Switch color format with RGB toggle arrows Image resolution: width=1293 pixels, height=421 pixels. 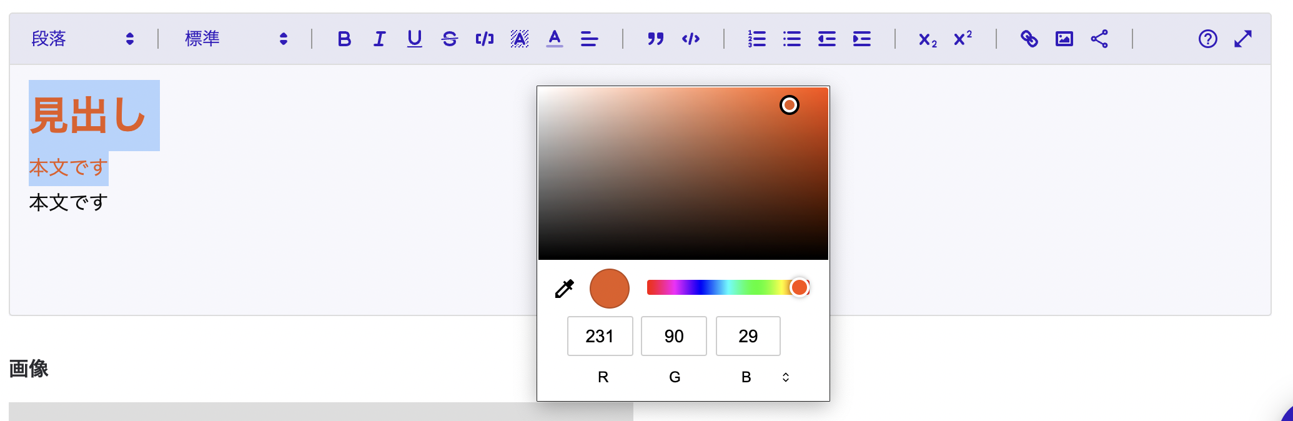coord(785,377)
